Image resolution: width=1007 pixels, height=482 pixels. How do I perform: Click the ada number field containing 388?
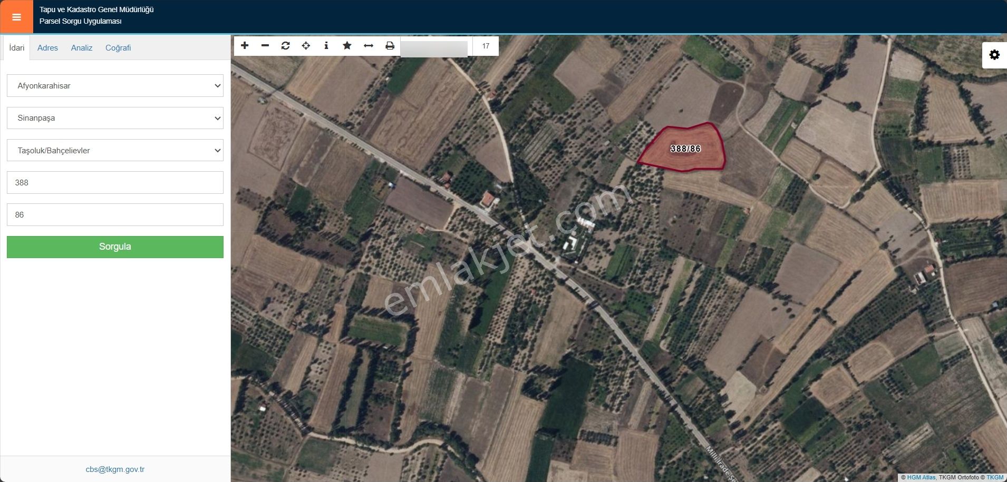click(x=114, y=182)
